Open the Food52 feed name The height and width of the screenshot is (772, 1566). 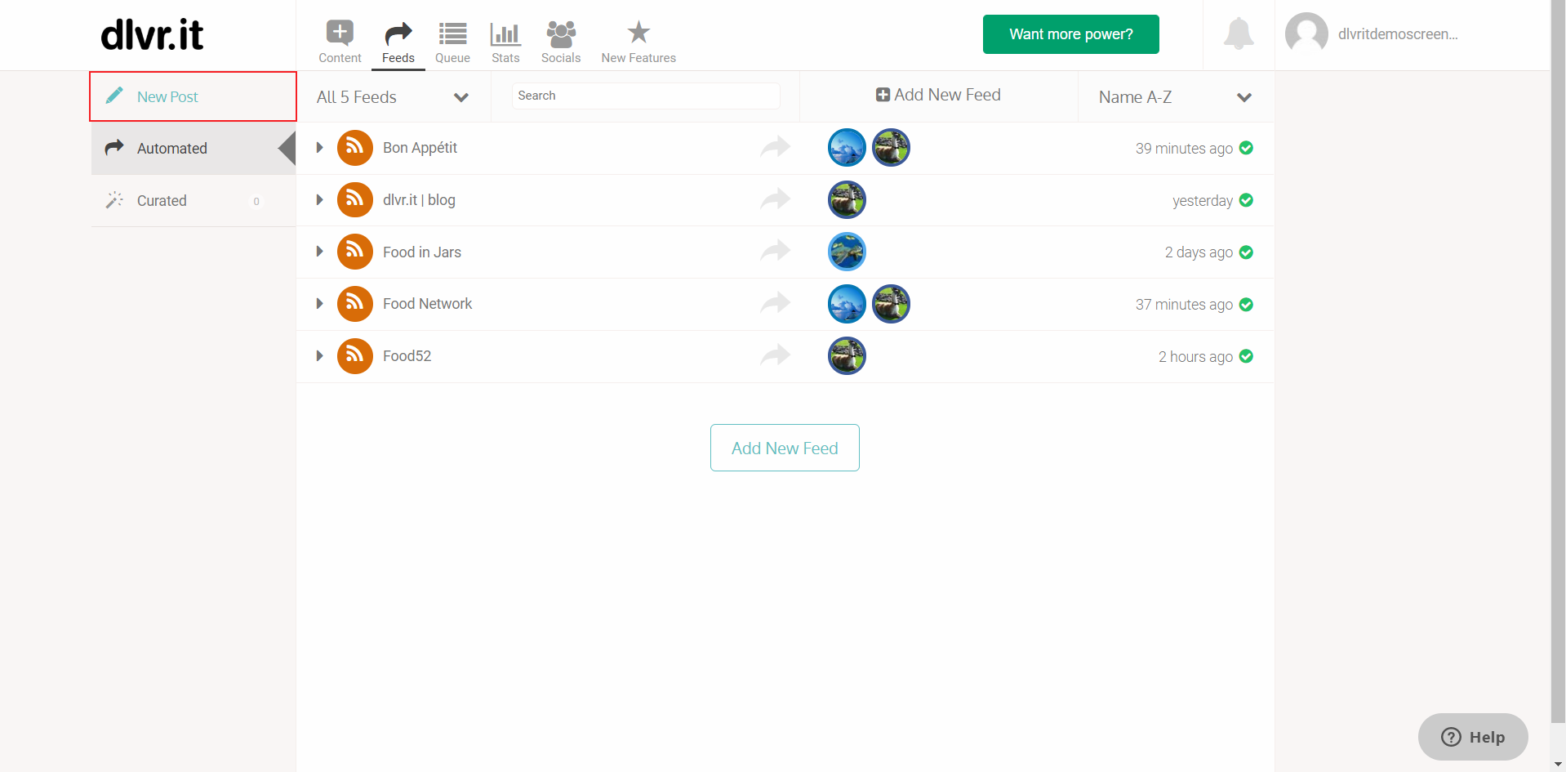click(x=407, y=356)
